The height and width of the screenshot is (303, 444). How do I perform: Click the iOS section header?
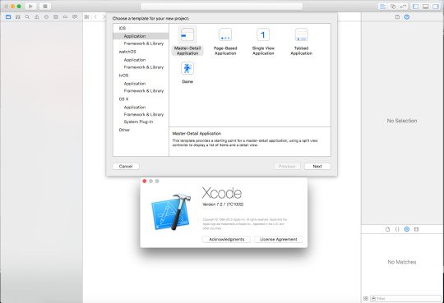click(x=123, y=28)
